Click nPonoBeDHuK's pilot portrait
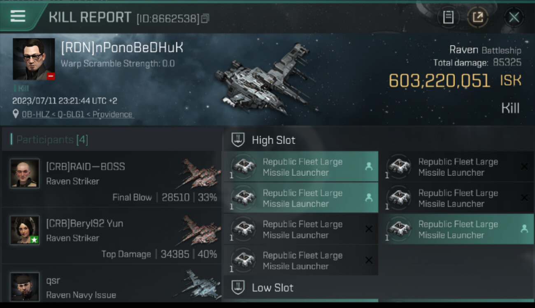The width and height of the screenshot is (535, 308). (x=34, y=59)
